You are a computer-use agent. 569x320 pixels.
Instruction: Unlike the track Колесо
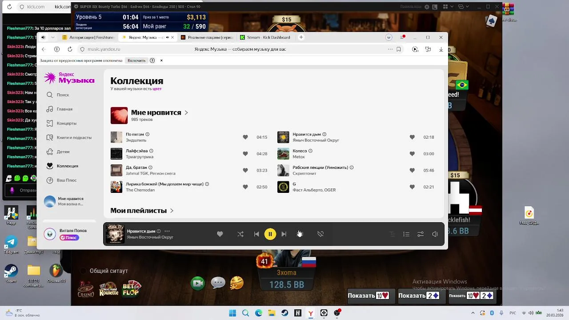coord(412,154)
